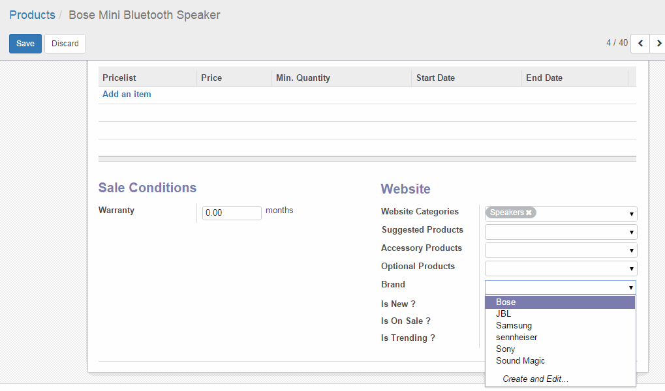Go to next product record arrow
The height and width of the screenshot is (391, 665).
658,43
